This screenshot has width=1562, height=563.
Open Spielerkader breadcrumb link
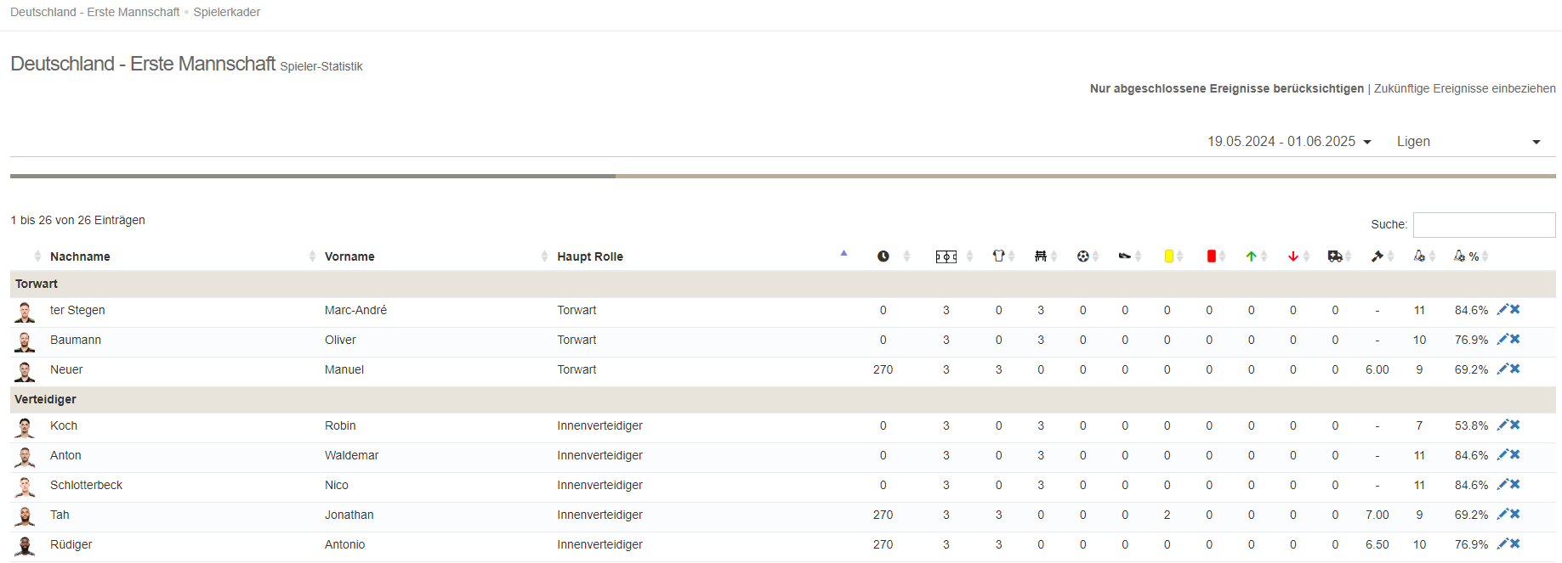pyautogui.click(x=226, y=12)
